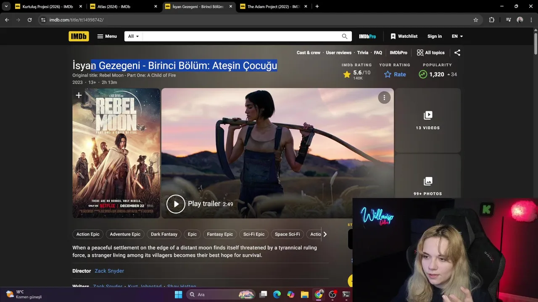The height and width of the screenshot is (302, 538).
Task: Click Sign in
Action: [x=434, y=36]
